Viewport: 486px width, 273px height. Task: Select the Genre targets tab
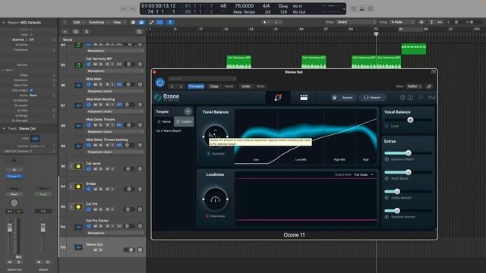tap(164, 121)
